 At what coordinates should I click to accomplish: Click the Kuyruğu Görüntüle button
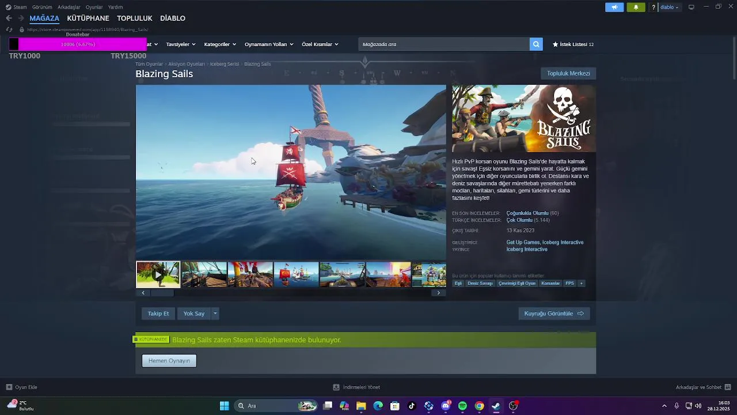pyautogui.click(x=554, y=314)
